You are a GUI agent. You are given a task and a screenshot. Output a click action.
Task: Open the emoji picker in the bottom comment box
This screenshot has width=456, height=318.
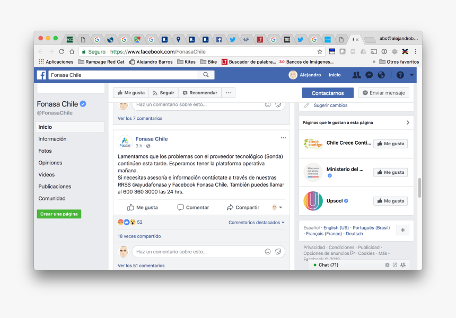click(268, 252)
